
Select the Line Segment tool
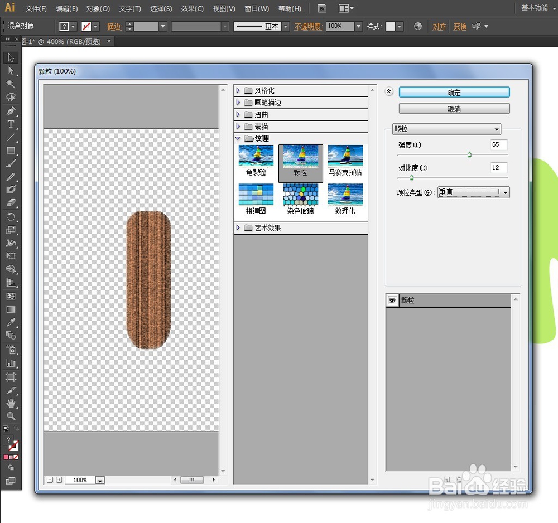click(x=11, y=137)
